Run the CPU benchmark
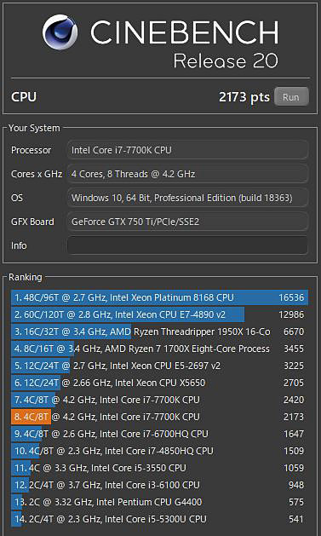This screenshot has height=536, width=321. tap(291, 97)
